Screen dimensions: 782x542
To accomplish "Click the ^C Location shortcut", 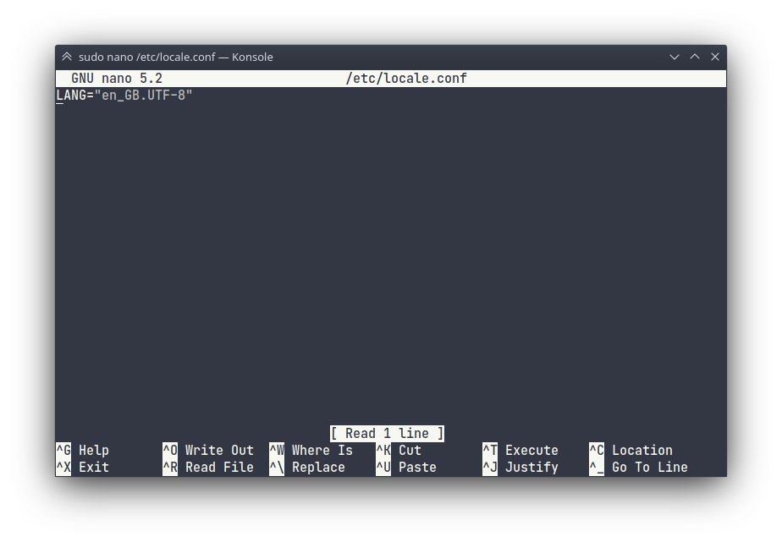I will tap(631, 451).
